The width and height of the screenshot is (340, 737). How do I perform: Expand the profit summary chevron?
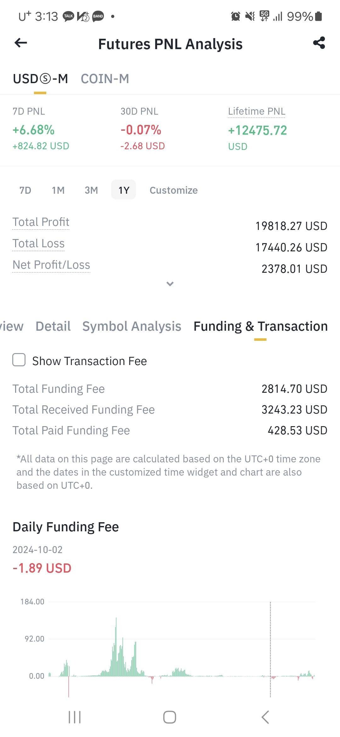point(170,284)
